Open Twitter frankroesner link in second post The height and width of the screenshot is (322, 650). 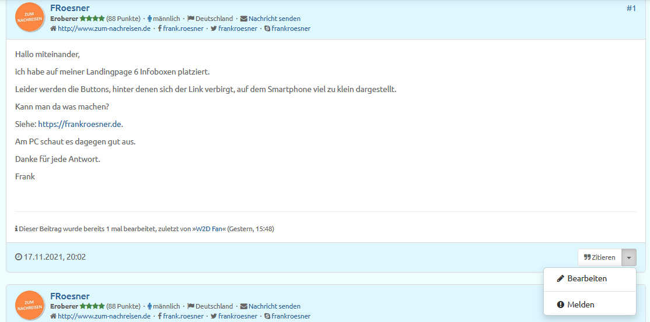[x=237, y=316]
